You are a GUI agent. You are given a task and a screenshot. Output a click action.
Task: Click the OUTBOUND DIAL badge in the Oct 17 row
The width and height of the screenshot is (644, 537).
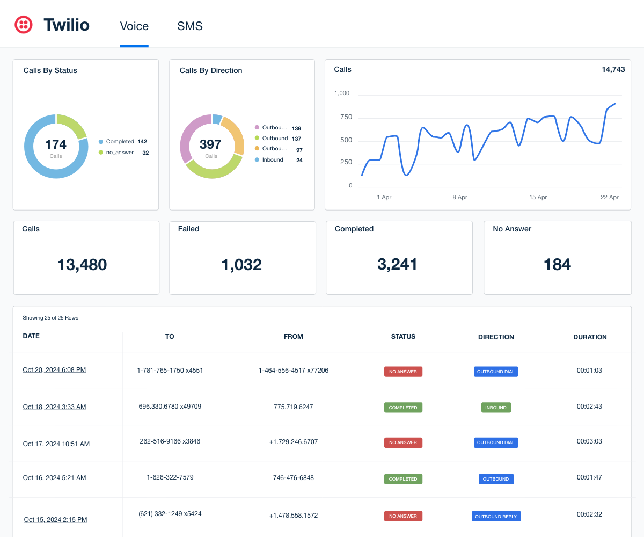(496, 442)
